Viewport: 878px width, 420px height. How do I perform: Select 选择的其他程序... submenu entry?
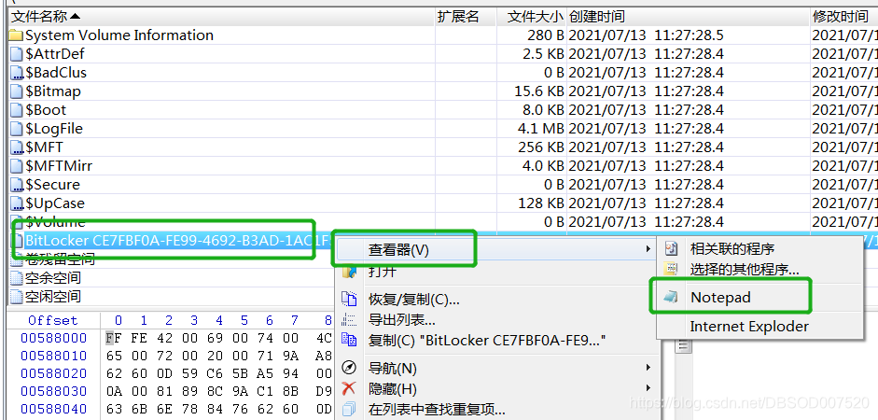(745, 270)
